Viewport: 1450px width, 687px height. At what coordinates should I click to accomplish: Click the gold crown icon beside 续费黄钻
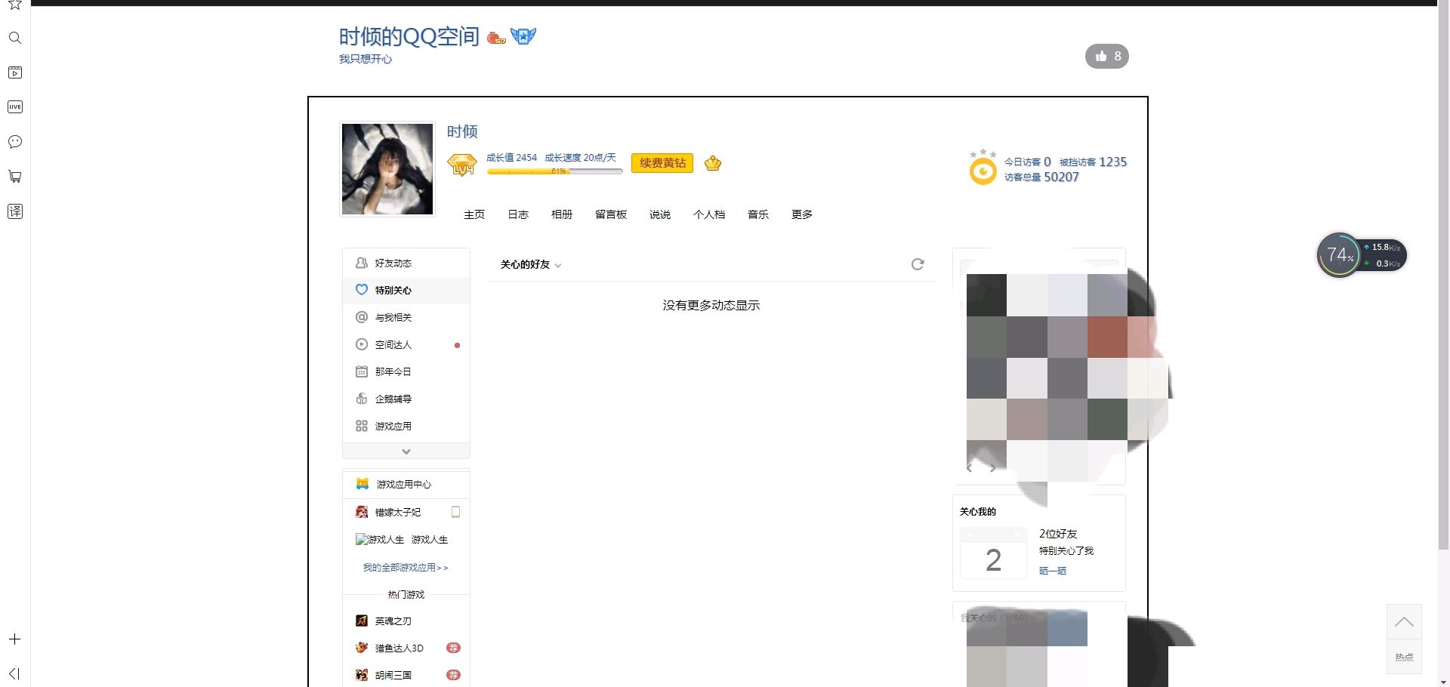coord(713,163)
